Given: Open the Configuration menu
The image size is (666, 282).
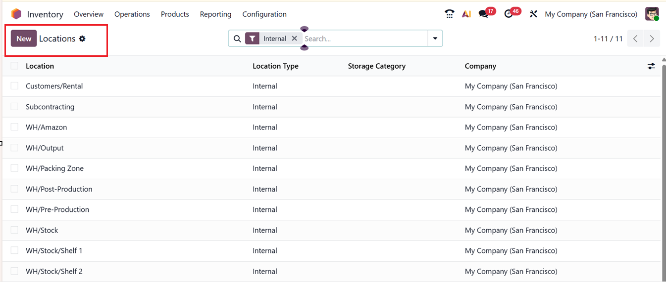Looking at the screenshot, I should point(264,14).
